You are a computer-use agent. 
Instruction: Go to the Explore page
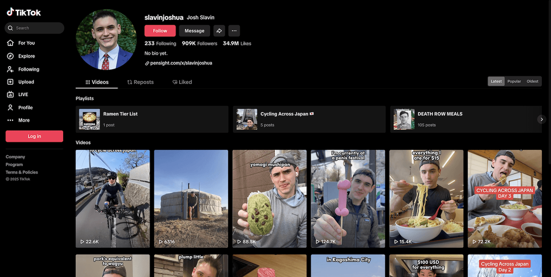pyautogui.click(x=26, y=56)
